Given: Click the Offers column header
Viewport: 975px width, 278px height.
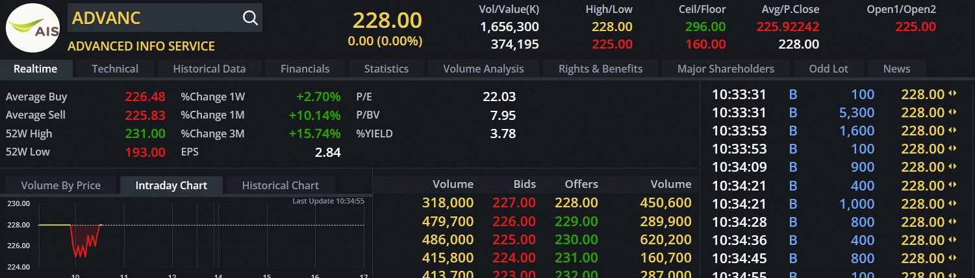Looking at the screenshot, I should (x=581, y=184).
